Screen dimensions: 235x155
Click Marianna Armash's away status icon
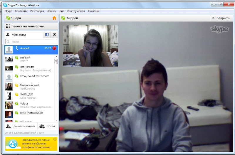tap(16, 85)
